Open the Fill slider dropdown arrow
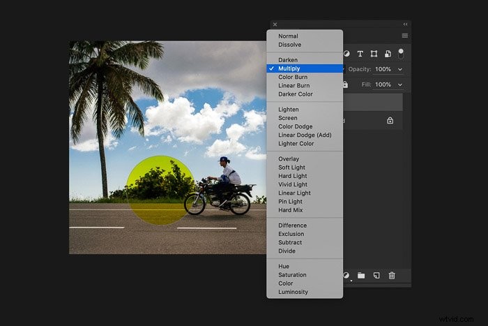The height and width of the screenshot is (326, 488). [400, 84]
